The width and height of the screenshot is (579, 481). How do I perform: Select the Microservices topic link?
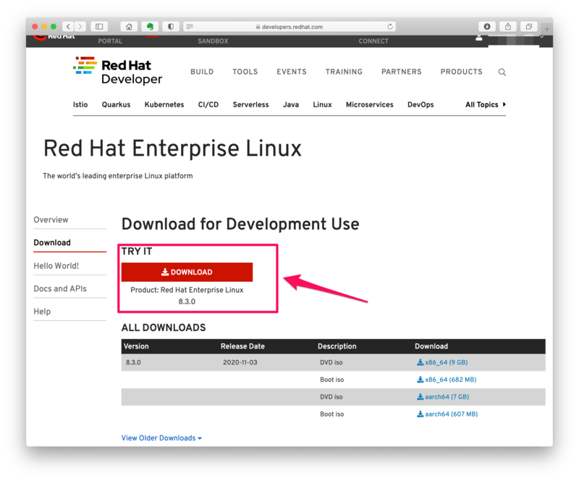click(370, 104)
